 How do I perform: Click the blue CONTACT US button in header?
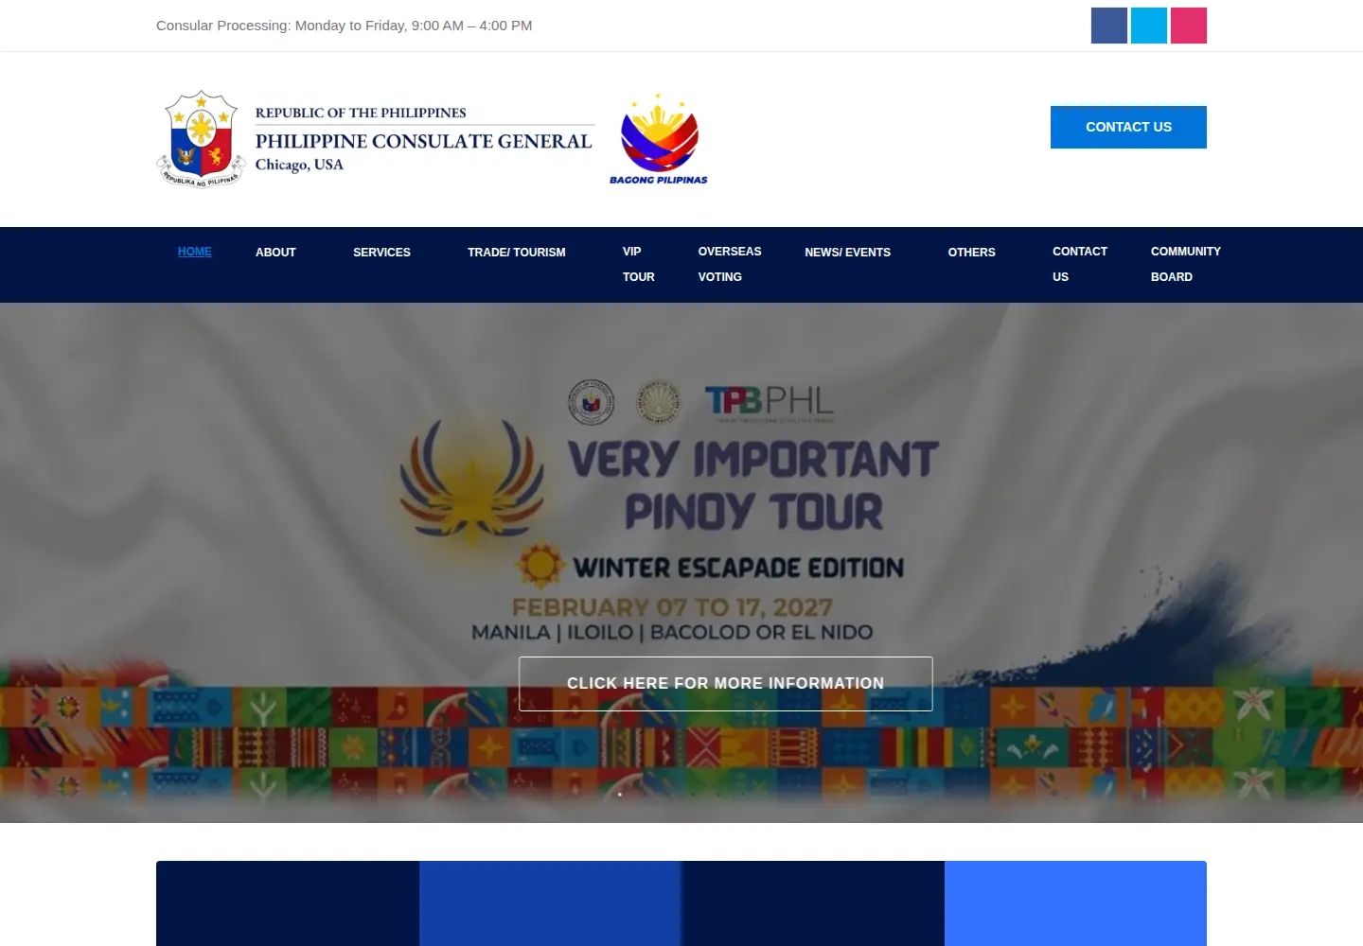tap(1128, 127)
